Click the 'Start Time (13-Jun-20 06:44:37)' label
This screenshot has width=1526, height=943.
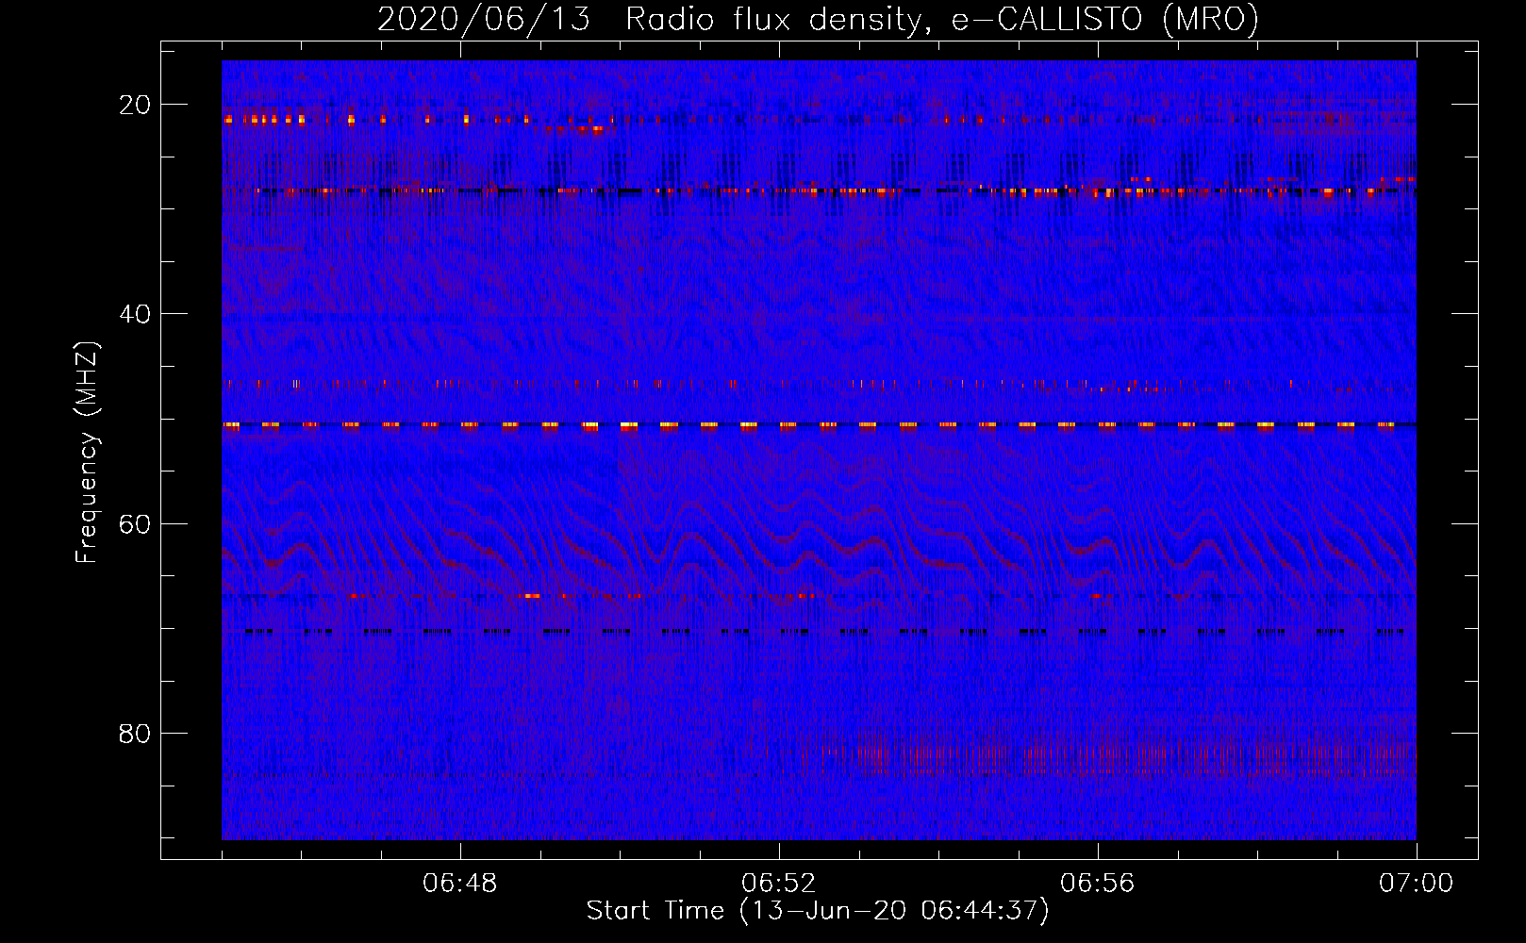pos(818,911)
